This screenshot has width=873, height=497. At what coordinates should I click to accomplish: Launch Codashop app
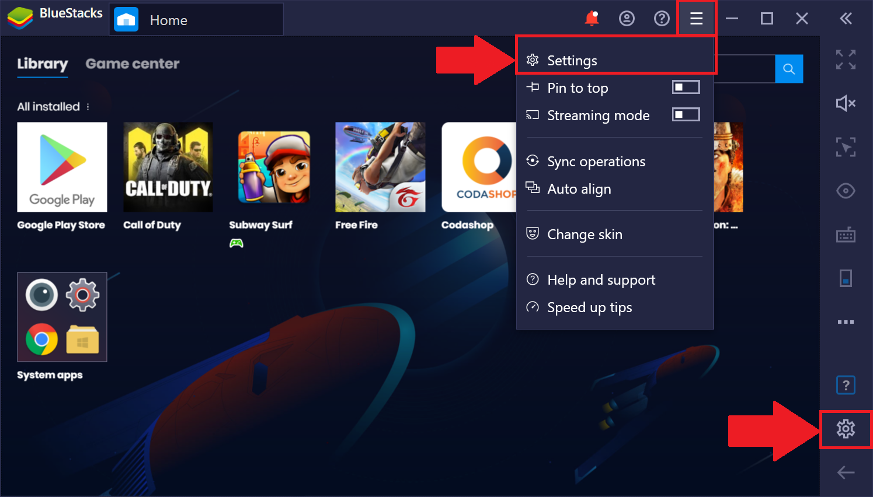(x=479, y=167)
